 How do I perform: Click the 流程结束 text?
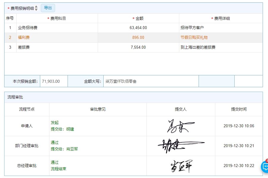[58, 169]
